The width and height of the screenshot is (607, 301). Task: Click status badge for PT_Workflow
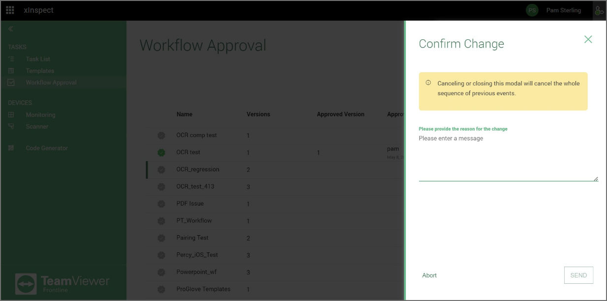pos(161,221)
